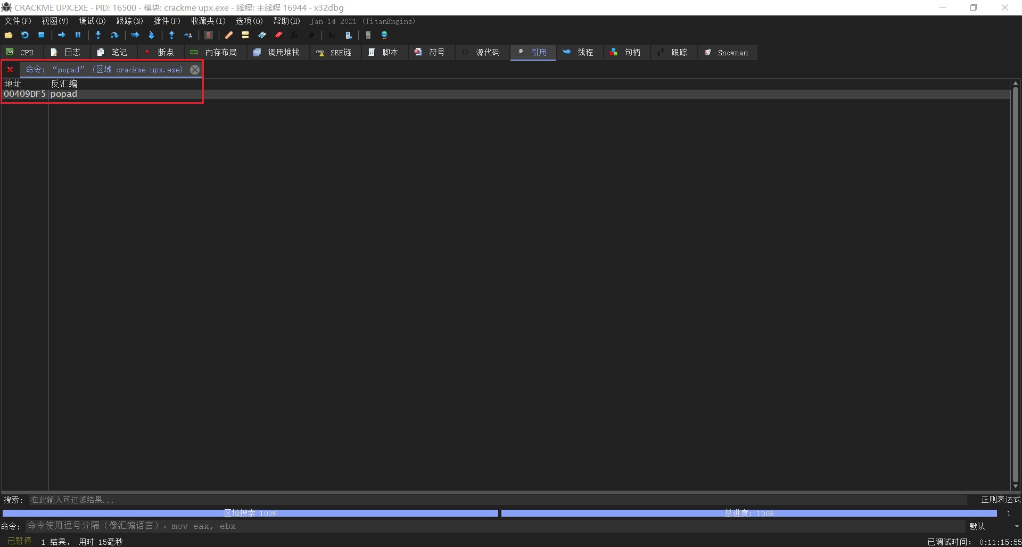
Task: Stop the debugging session
Action: pyautogui.click(x=41, y=35)
